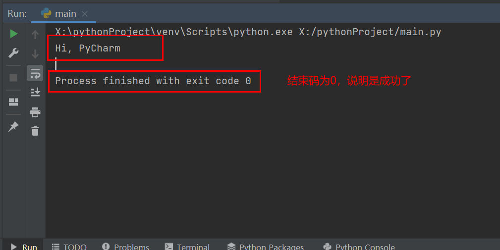This screenshot has width=500, height=250.
Task: Print the console output via printer icon
Action: 35,112
